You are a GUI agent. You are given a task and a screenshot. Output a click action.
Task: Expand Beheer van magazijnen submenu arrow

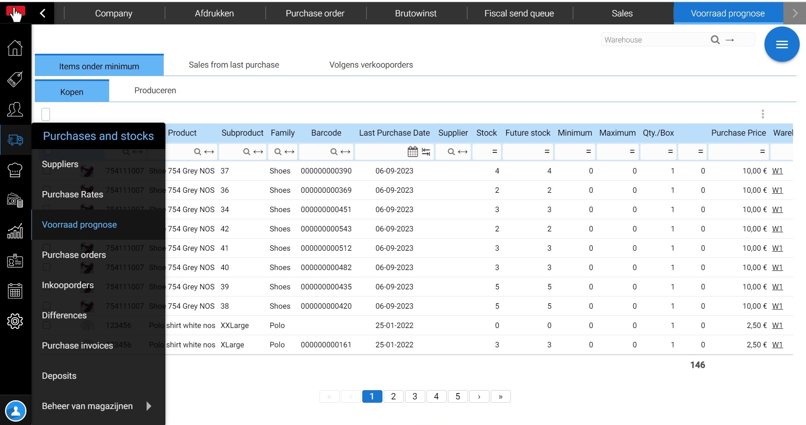[149, 406]
